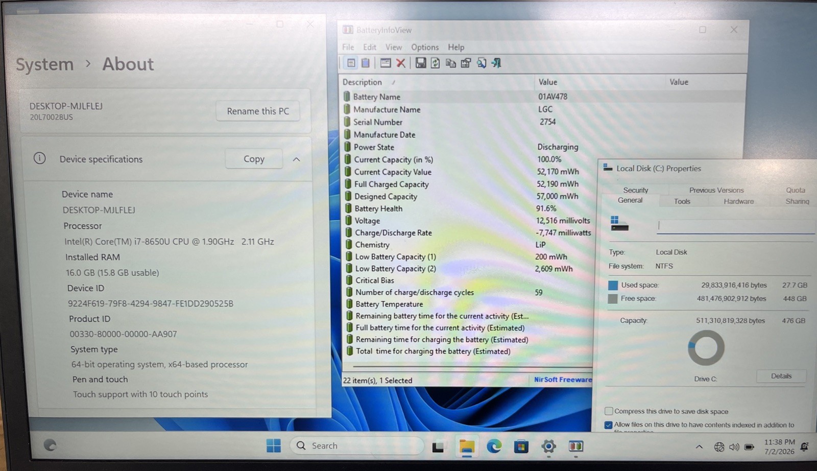Select the Voltage row
This screenshot has height=471, width=817.
467,221
